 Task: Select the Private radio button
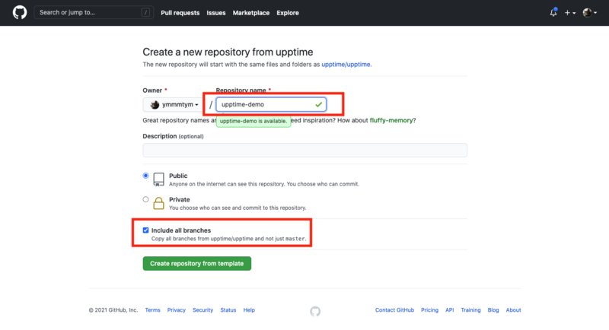(x=145, y=199)
